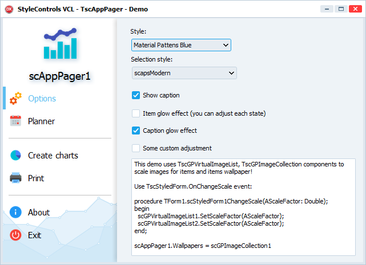Open the Create charts page
The height and width of the screenshot is (265, 366).
click(x=53, y=156)
